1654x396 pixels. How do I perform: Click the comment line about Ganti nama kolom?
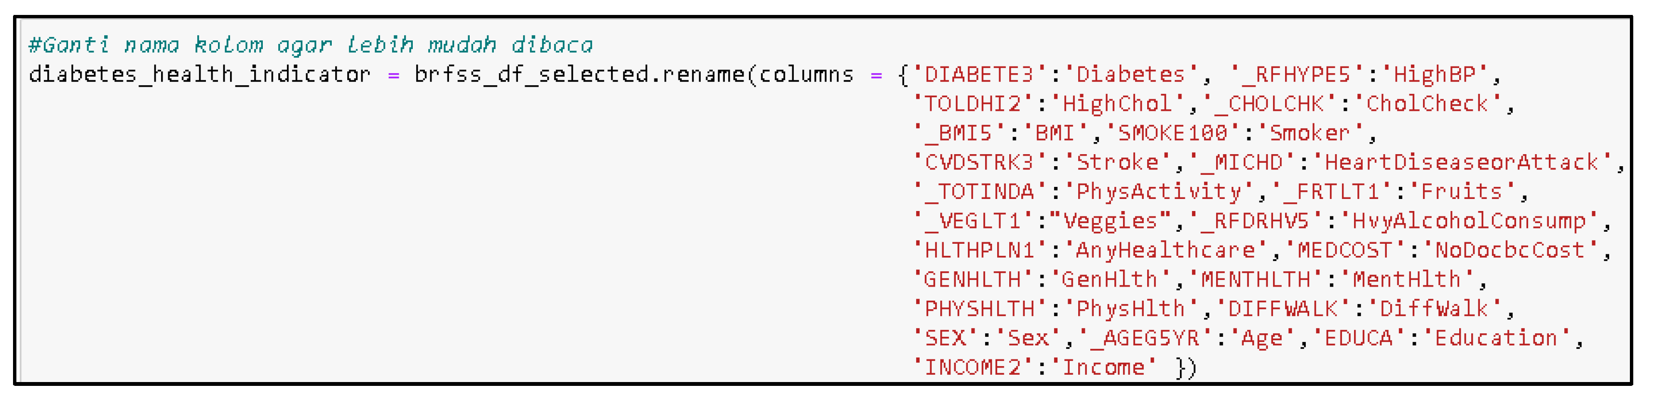(x=311, y=45)
